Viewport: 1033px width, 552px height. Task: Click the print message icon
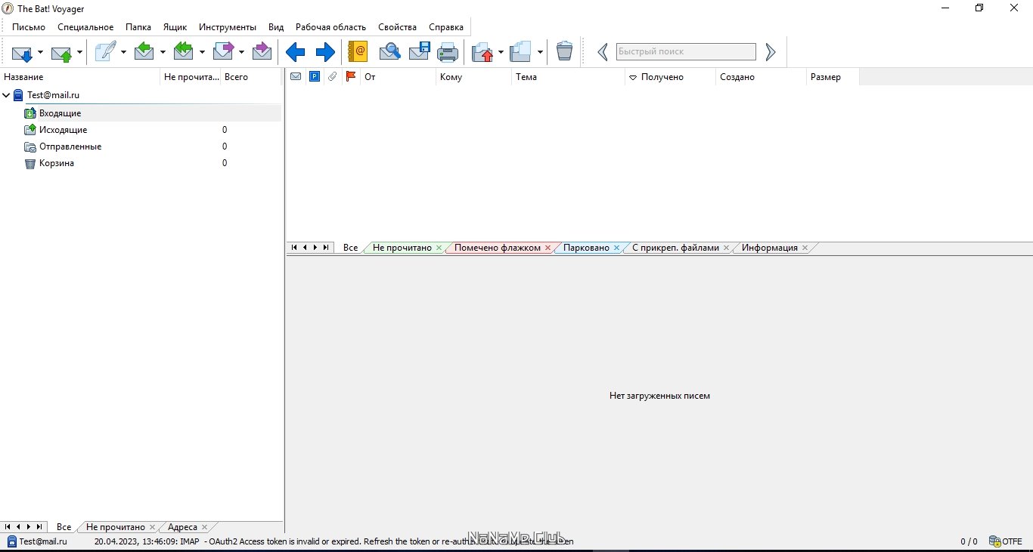click(x=448, y=52)
